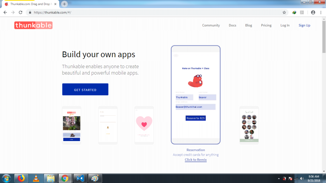This screenshot has width=326, height=183.
Task: View the Pricing page
Action: tap(266, 25)
